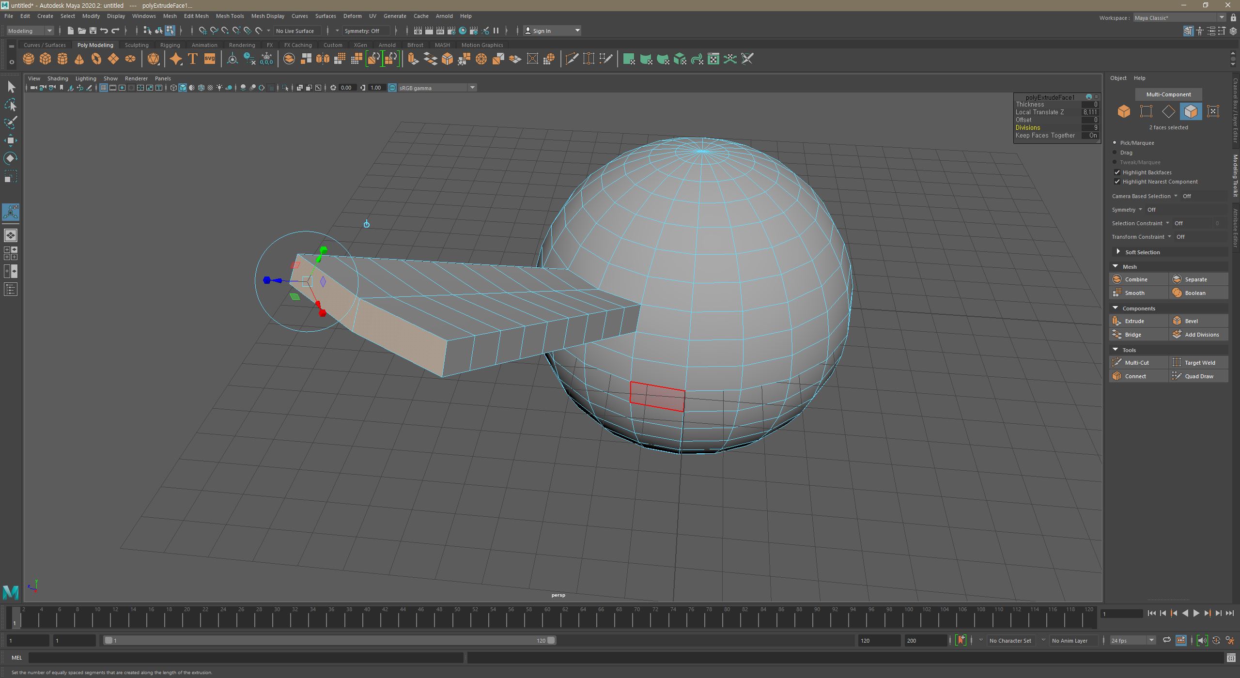Click the Extrude button

click(1134, 321)
